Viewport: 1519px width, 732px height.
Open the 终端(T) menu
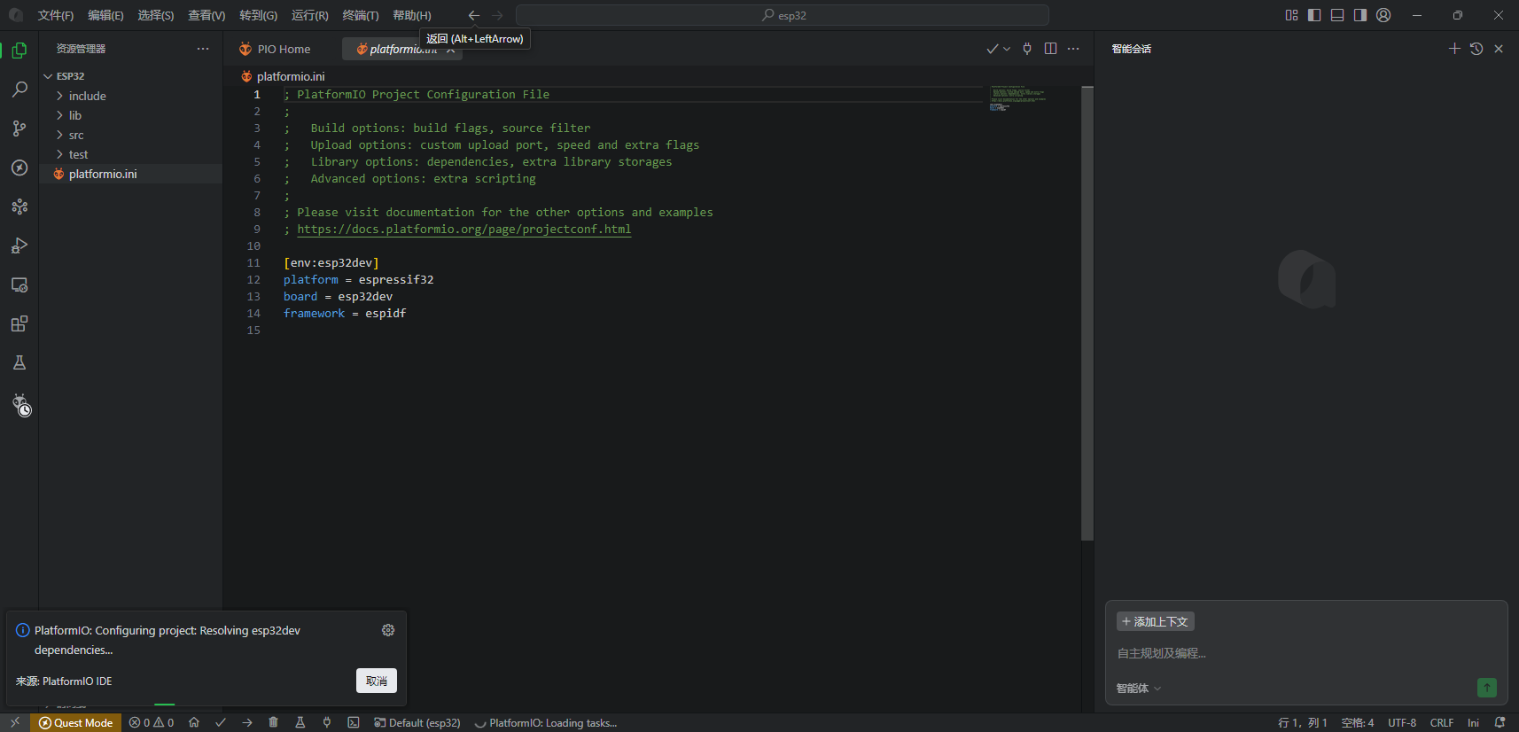[x=360, y=15]
